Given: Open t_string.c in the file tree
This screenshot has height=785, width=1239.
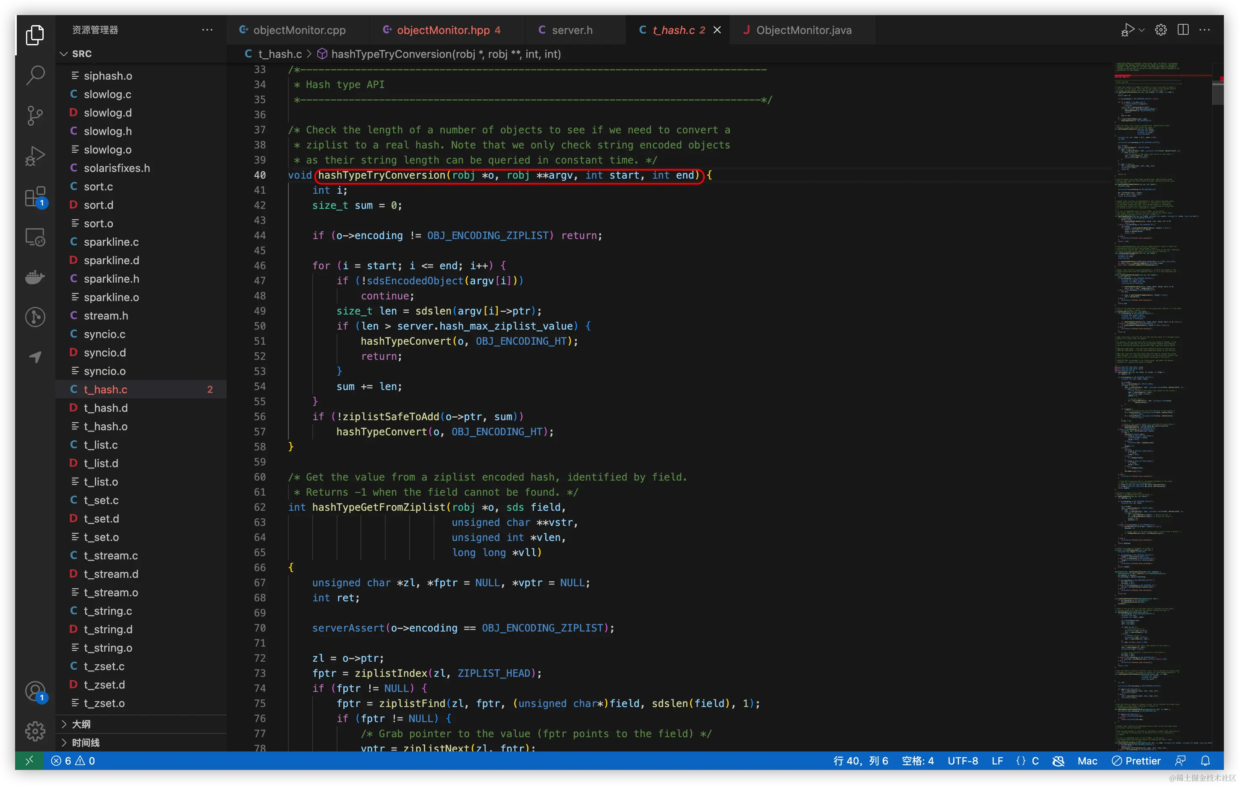Looking at the screenshot, I should tap(107, 611).
